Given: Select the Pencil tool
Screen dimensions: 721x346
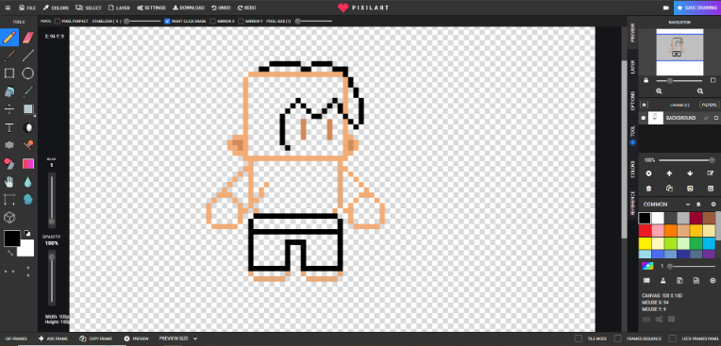Looking at the screenshot, I should tap(9, 37).
